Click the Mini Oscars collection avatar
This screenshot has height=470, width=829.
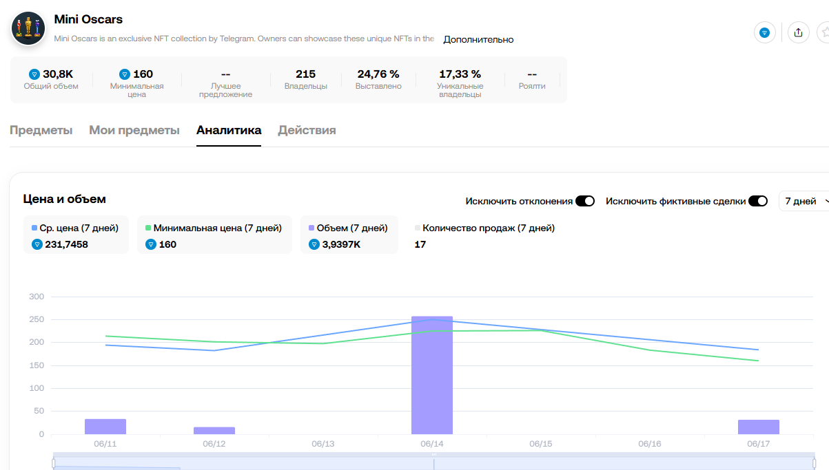[28, 28]
